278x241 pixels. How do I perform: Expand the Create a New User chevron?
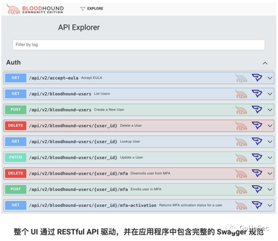pos(270,110)
